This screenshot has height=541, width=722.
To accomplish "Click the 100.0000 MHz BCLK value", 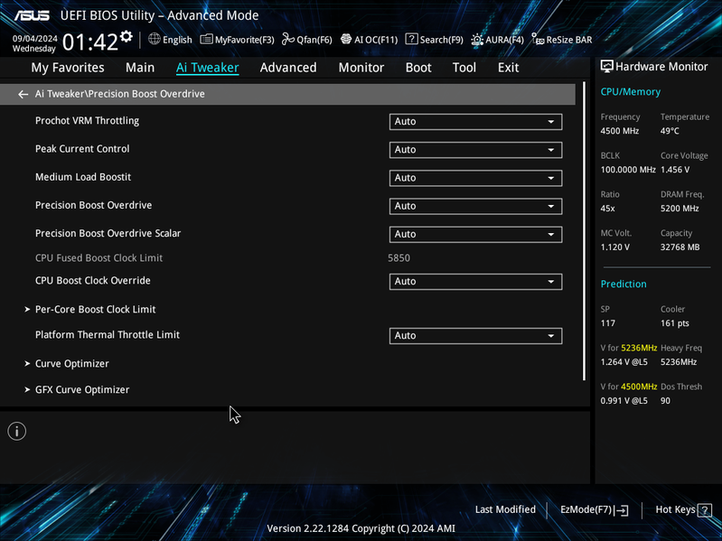I will [x=628, y=170].
